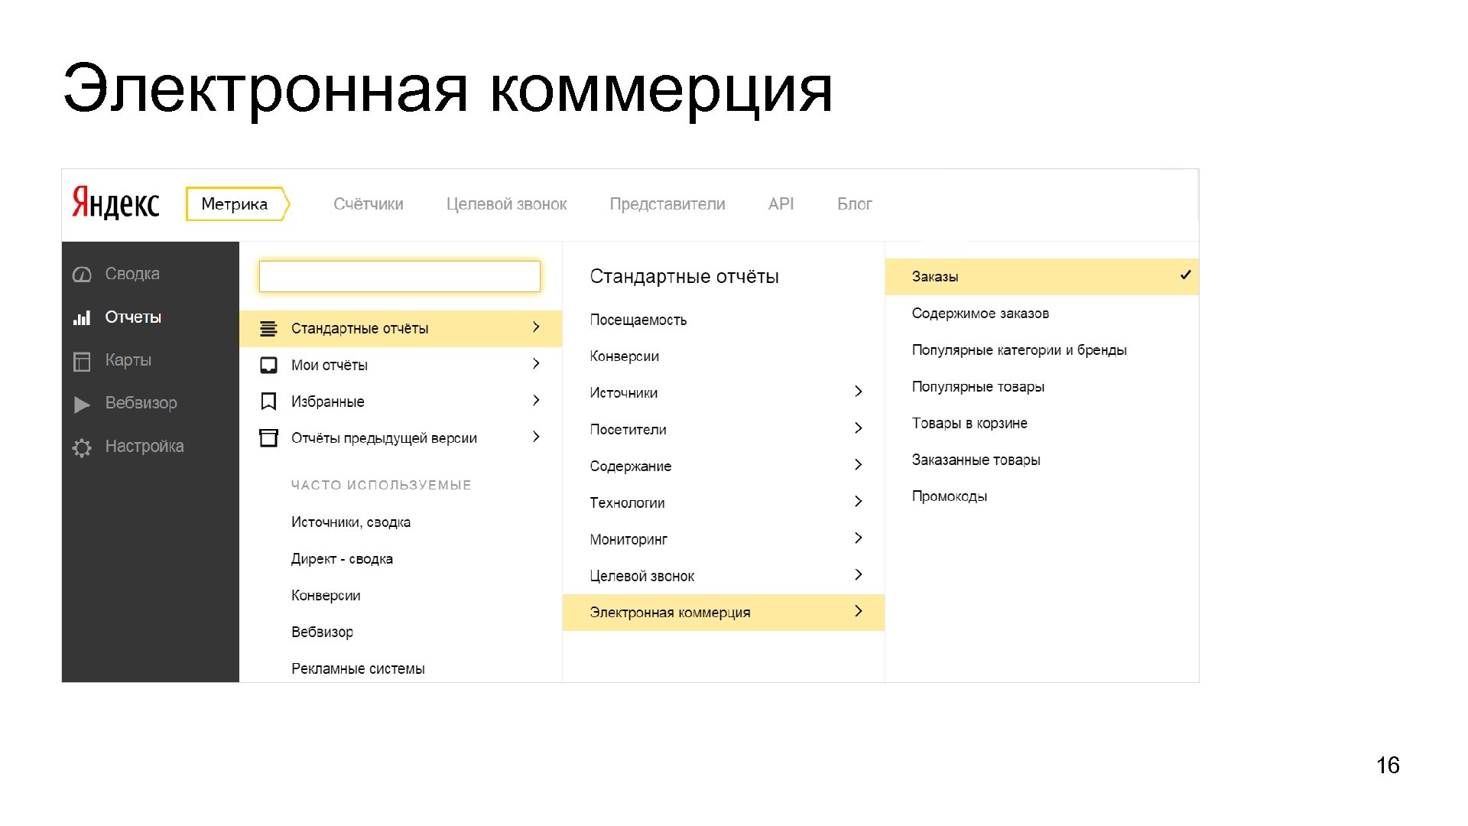Viewport: 1468px width, 826px height.
Task: Open the Целевой звонок header tab
Action: click(506, 204)
